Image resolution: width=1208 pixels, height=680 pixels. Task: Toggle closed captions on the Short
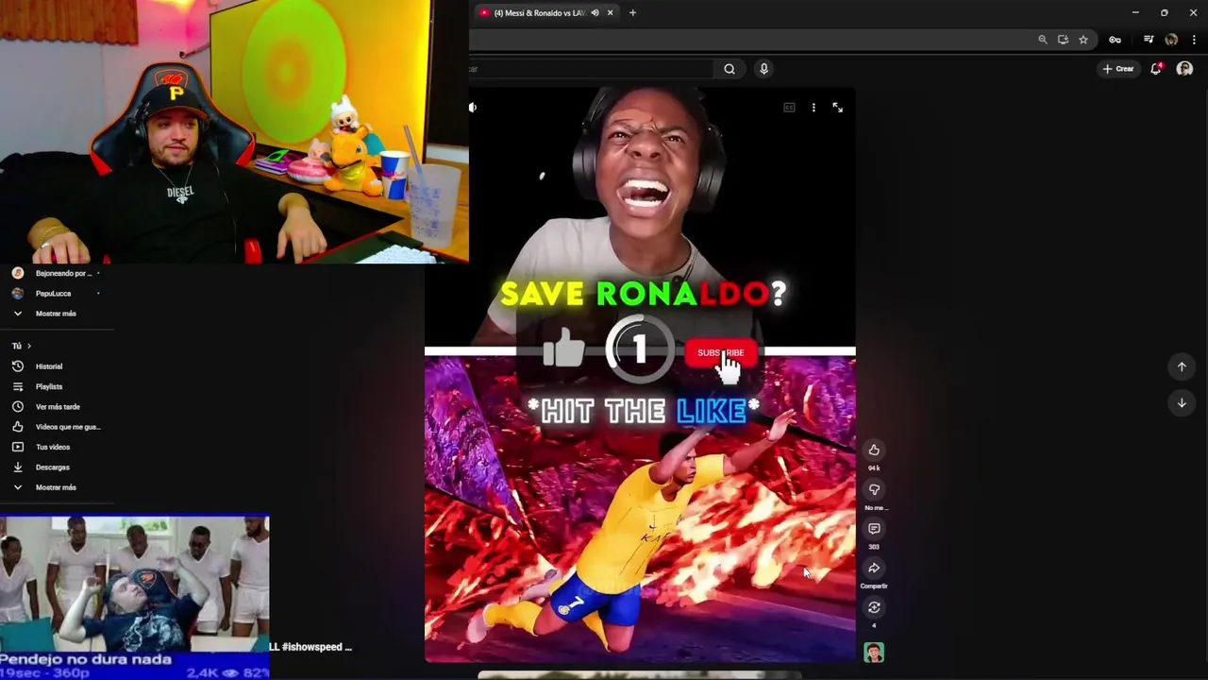[x=790, y=108]
